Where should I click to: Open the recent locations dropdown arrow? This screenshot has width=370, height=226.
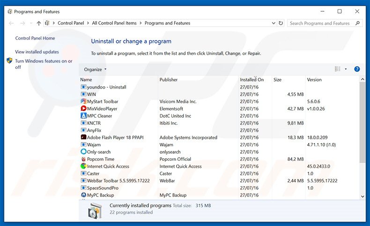tap(31, 23)
